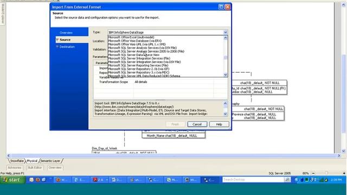Click the taskbar clock

click(336, 180)
